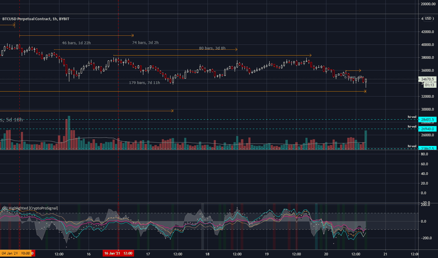Image resolution: width=438 pixels, height=258 pixels.
Task: Click the hi-vol label beside the 28403.5 line
Action: click(412, 117)
